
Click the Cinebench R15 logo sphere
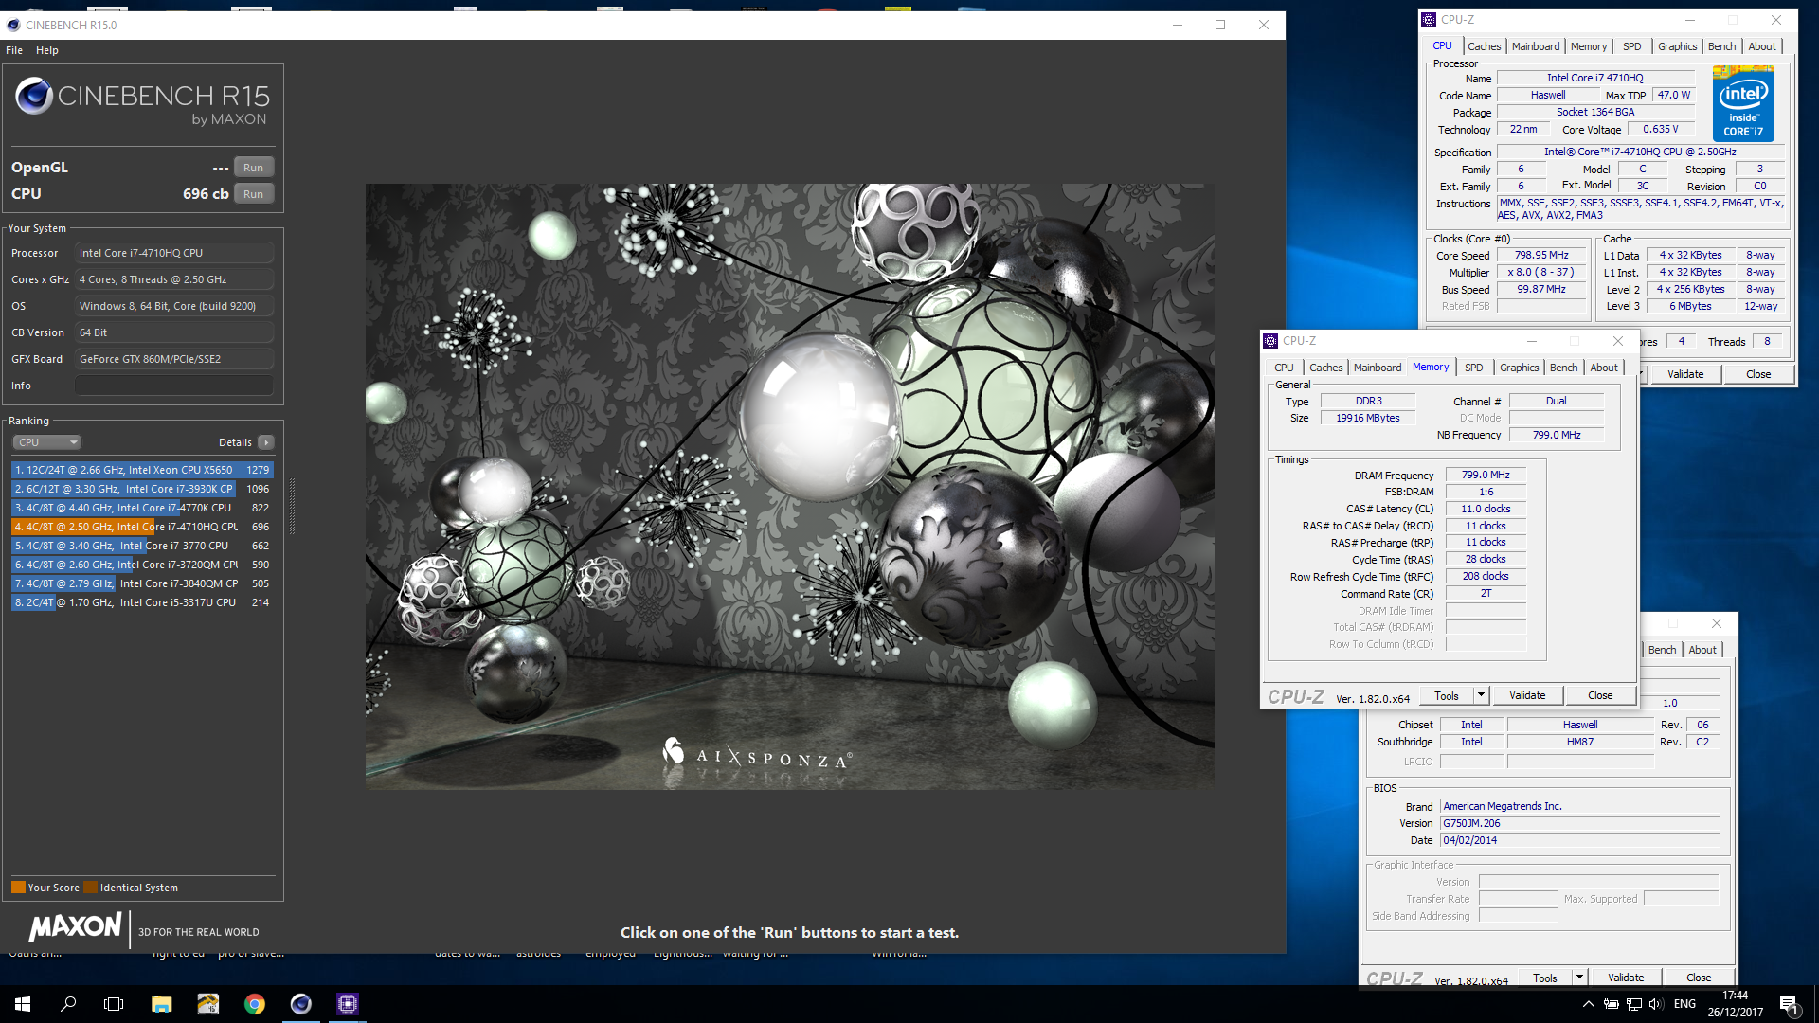tap(34, 96)
